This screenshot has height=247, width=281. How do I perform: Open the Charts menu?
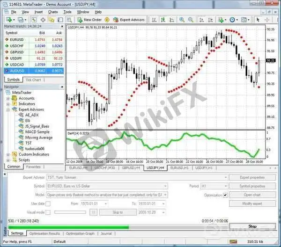53,12
